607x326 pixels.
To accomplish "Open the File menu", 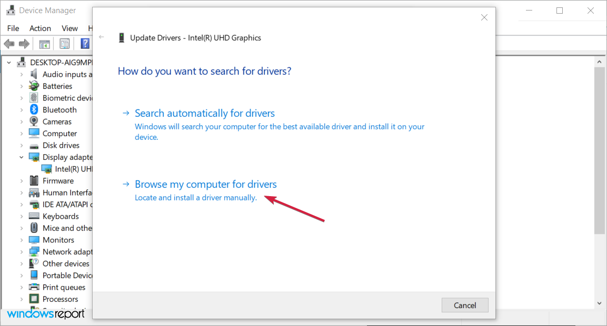I will 13,28.
